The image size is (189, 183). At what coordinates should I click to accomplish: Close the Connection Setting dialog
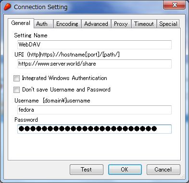[x=174, y=5]
